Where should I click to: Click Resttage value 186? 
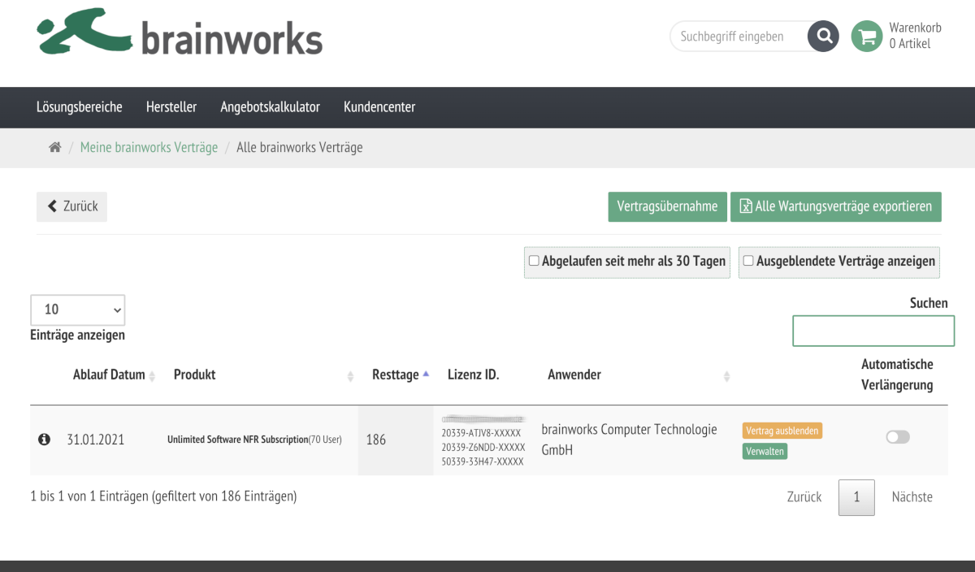point(376,440)
